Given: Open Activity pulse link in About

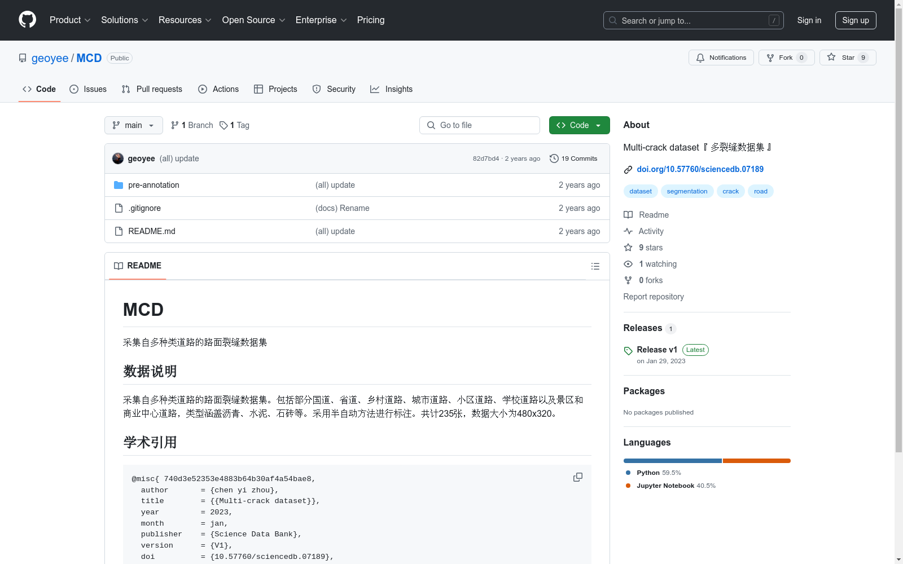Looking at the screenshot, I should 643,231.
